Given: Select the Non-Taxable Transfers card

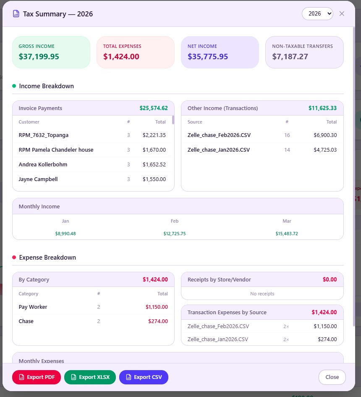Looking at the screenshot, I should pos(304,52).
